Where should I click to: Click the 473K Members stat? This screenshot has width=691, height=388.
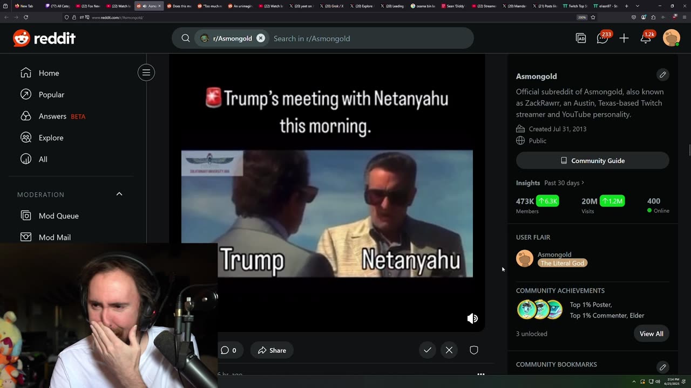(x=538, y=205)
